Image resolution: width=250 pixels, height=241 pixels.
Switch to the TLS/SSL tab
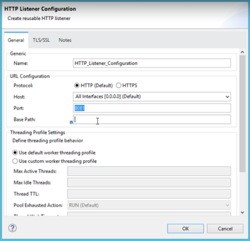tap(41, 40)
